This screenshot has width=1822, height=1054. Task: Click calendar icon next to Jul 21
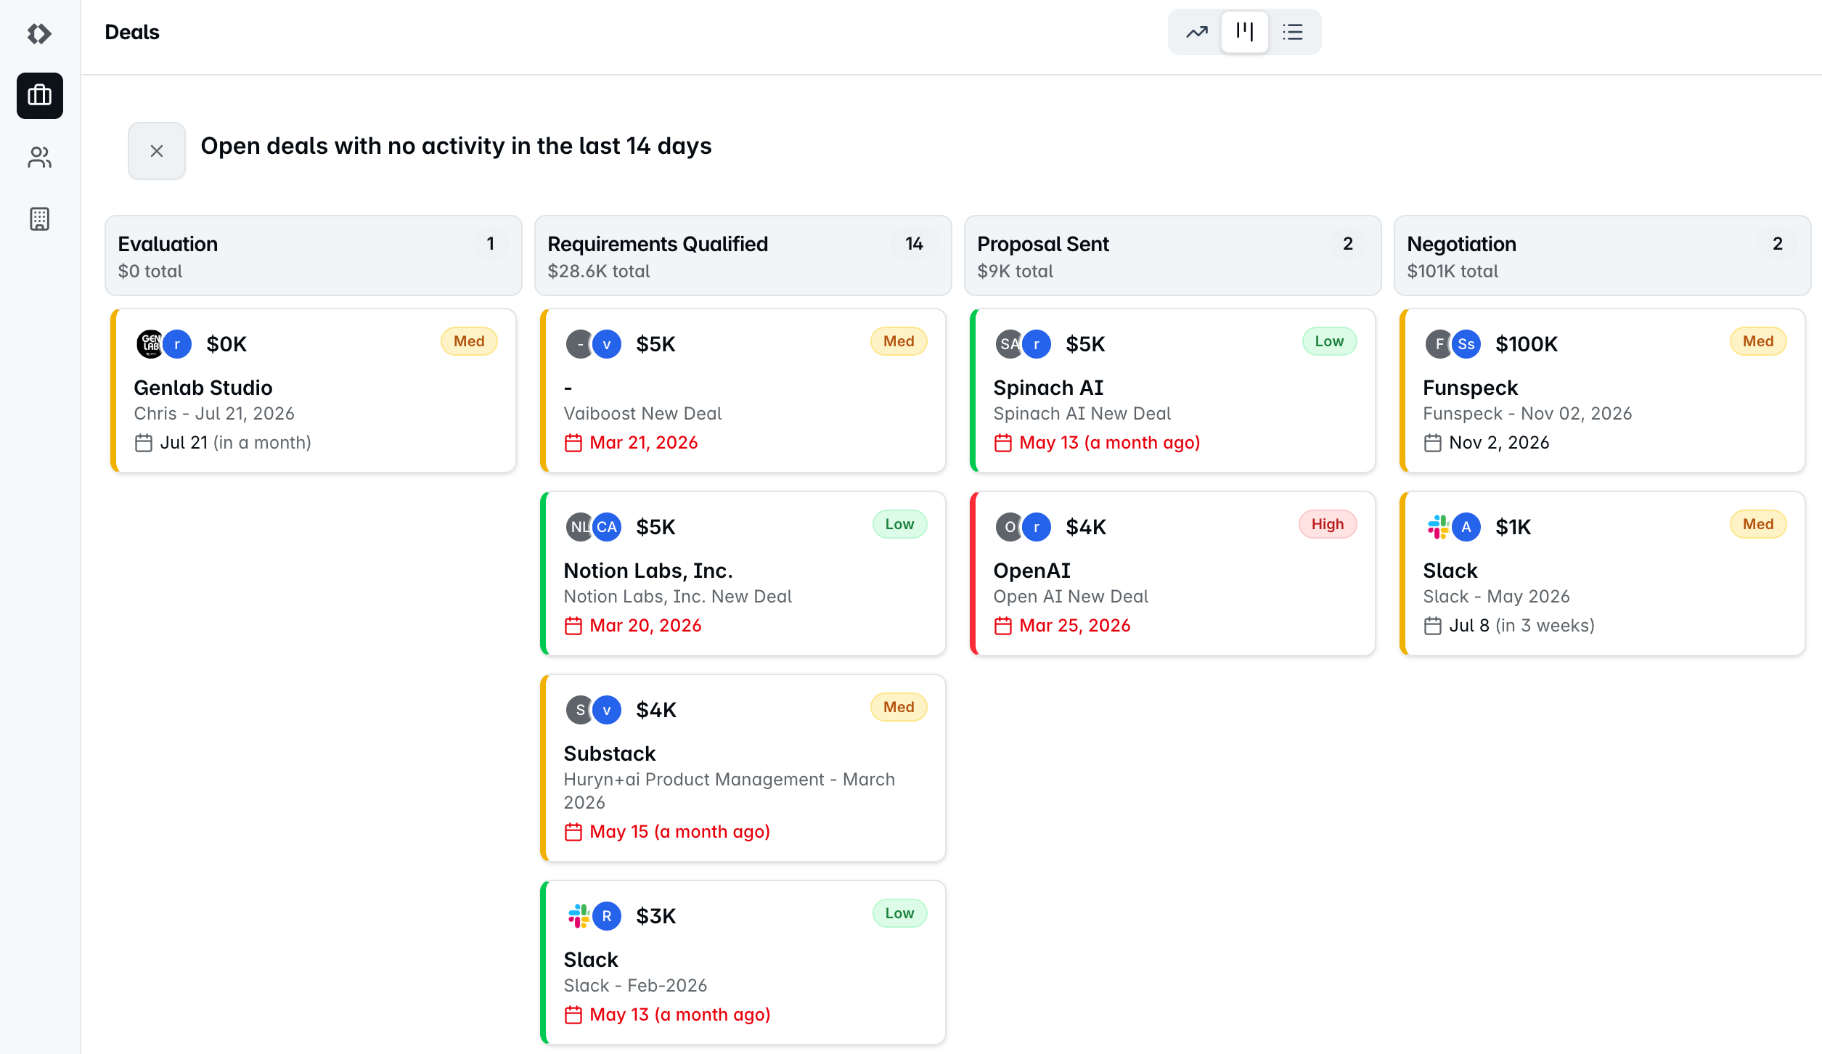(144, 443)
